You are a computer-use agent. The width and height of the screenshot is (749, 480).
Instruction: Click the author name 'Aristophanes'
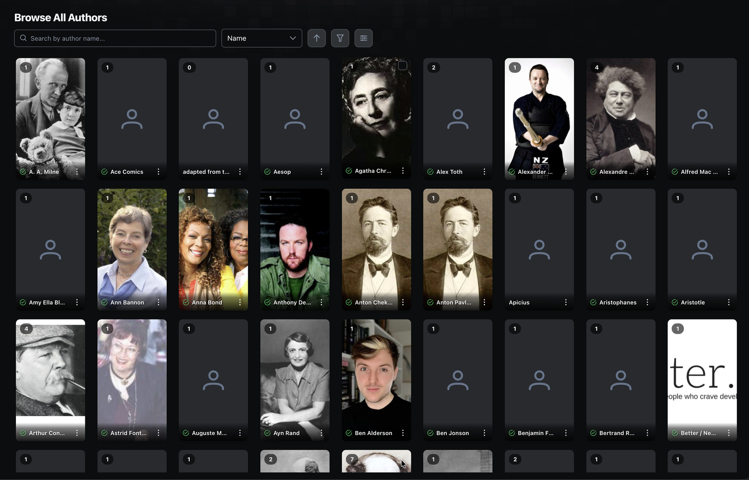pyautogui.click(x=618, y=303)
